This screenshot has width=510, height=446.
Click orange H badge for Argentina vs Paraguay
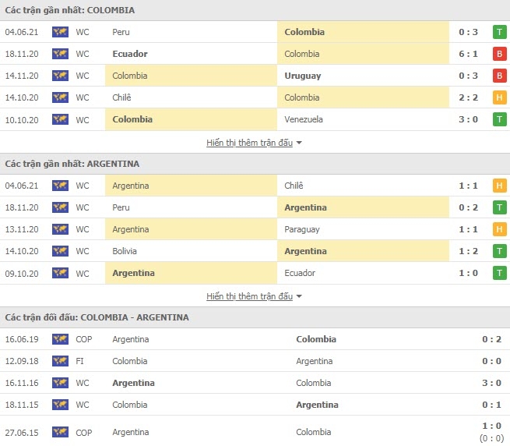(x=500, y=229)
